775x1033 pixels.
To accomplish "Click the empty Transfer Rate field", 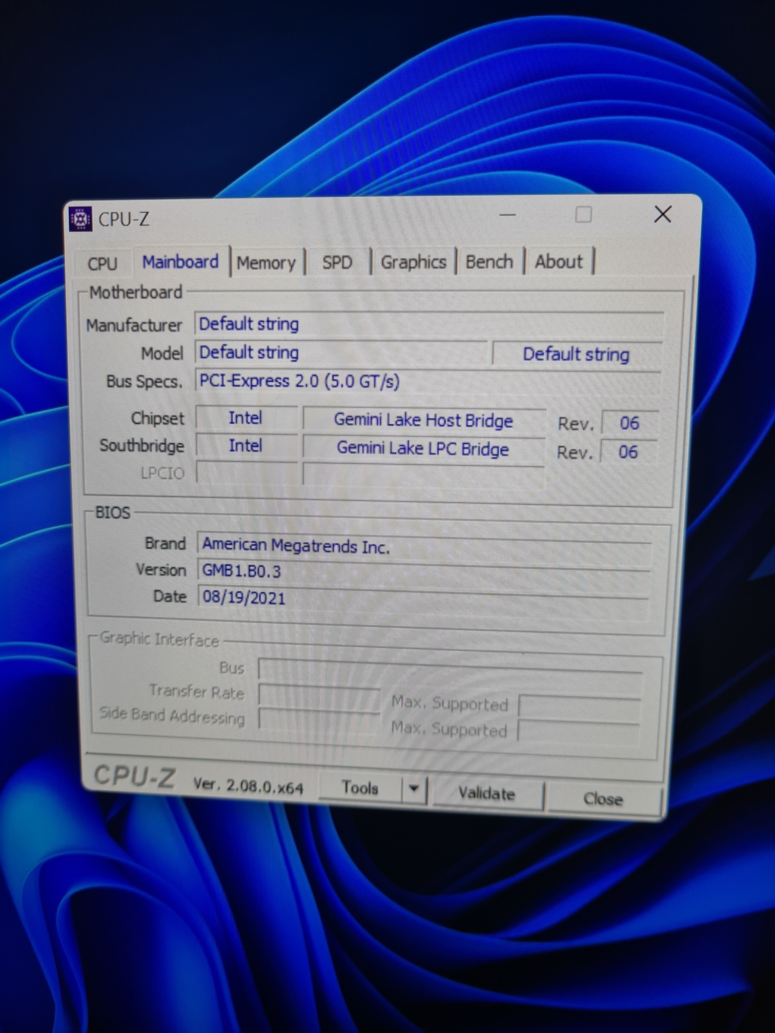I will pos(320,695).
